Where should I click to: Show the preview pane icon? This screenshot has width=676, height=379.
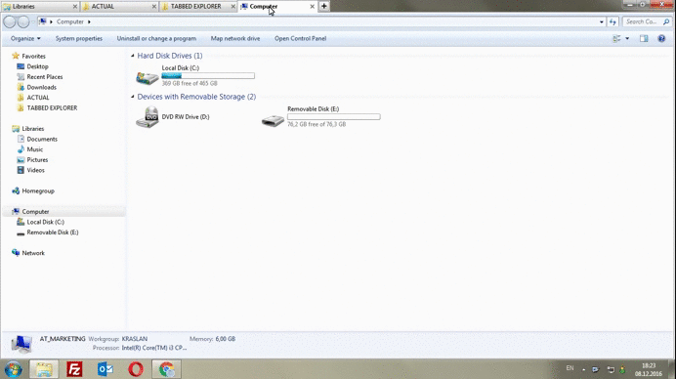click(644, 39)
